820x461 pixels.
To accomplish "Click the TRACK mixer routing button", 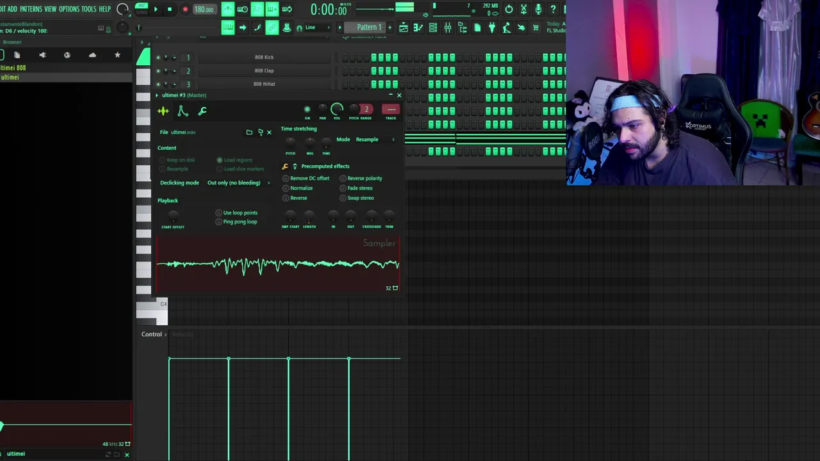I will [x=390, y=109].
